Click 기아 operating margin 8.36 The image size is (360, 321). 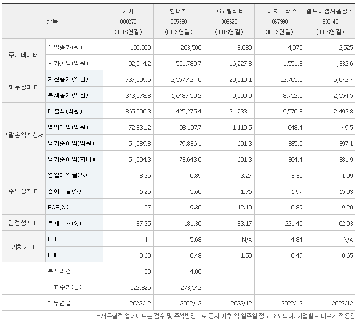click(x=145, y=175)
